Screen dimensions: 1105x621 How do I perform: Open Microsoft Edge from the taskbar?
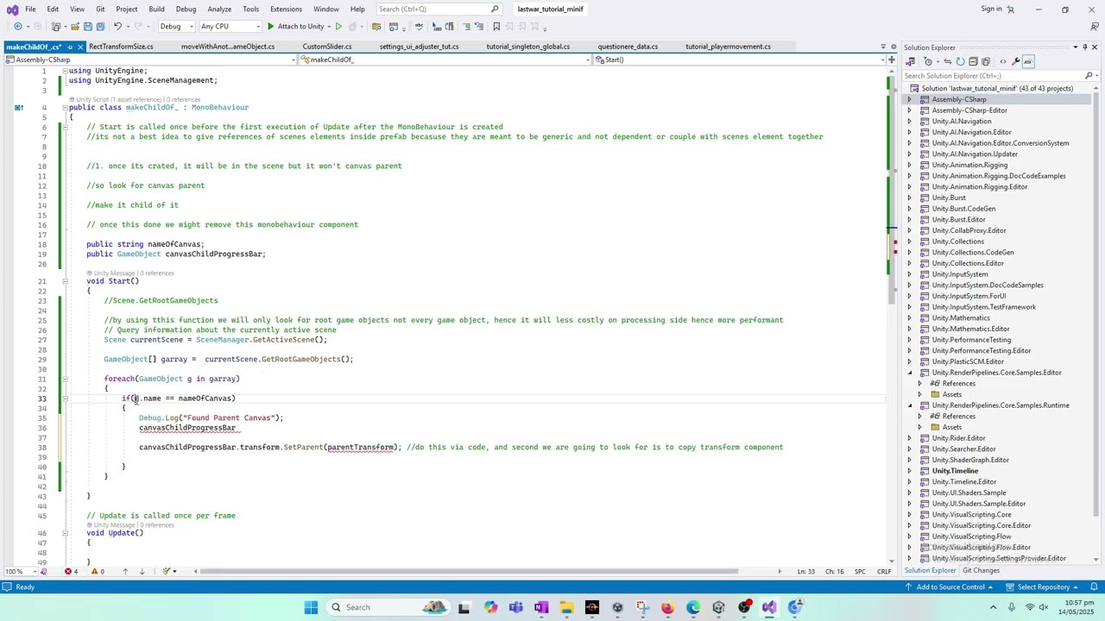pyautogui.click(x=693, y=607)
